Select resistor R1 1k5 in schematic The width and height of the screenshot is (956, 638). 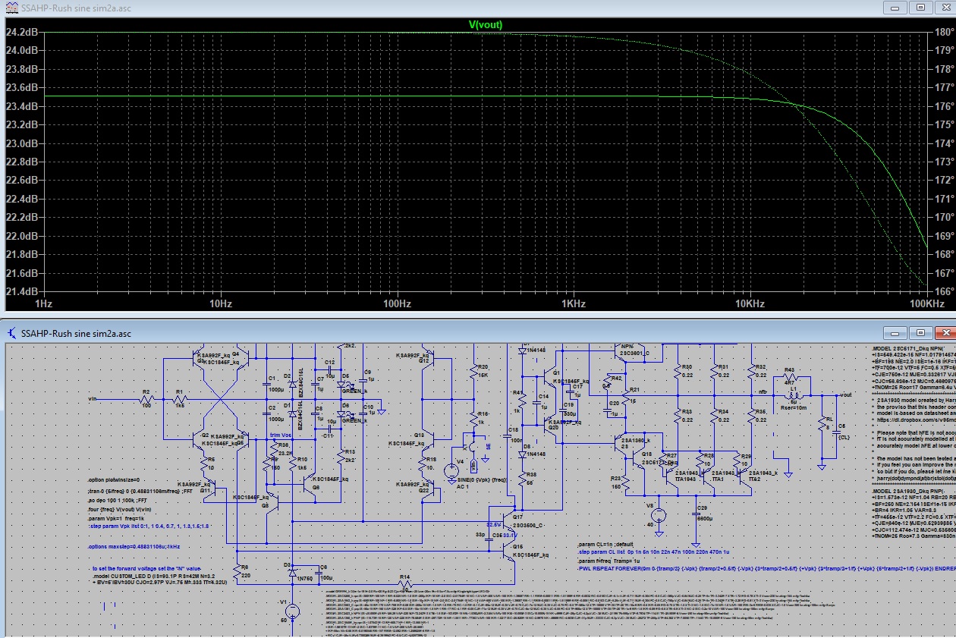(x=179, y=398)
